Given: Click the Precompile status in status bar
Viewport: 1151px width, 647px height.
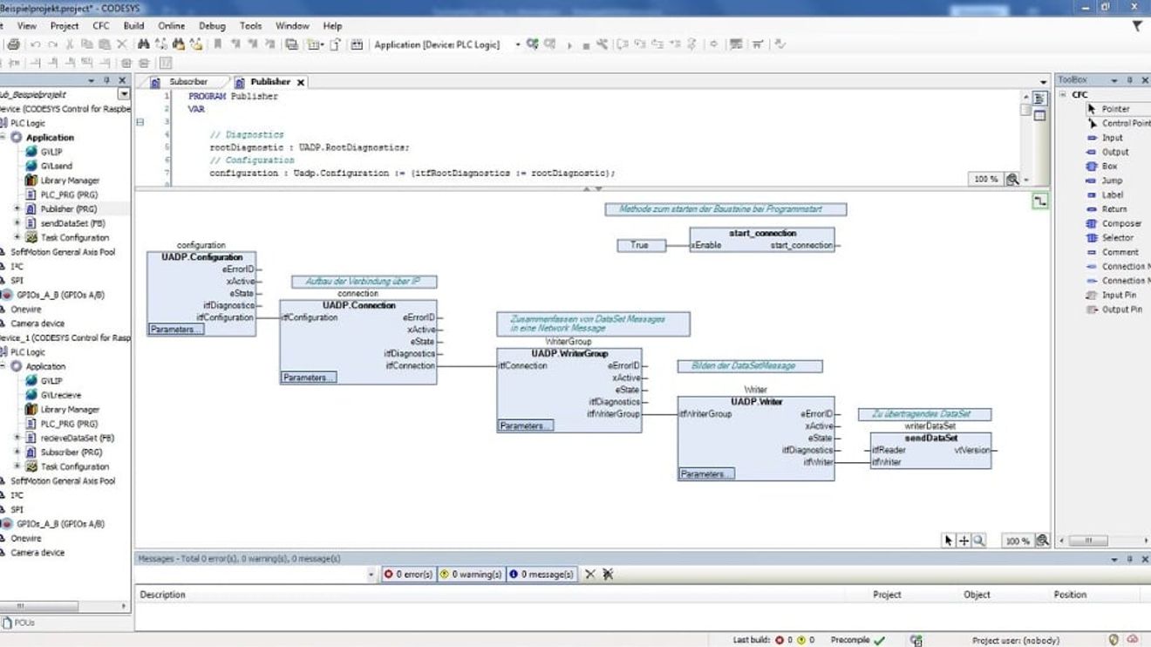Looking at the screenshot, I should [x=858, y=640].
